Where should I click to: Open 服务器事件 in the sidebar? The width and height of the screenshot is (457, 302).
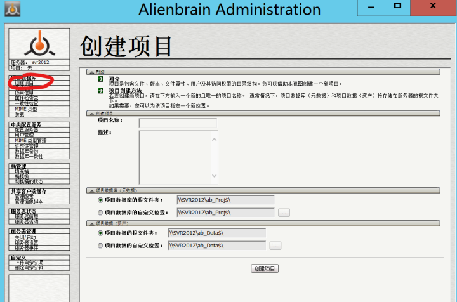coord(27,248)
